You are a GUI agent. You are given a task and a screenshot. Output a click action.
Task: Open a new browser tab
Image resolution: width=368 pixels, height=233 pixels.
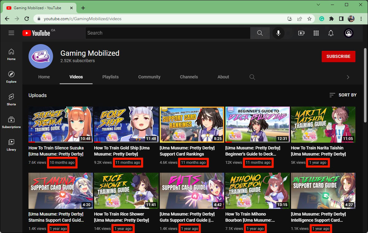tap(83, 8)
